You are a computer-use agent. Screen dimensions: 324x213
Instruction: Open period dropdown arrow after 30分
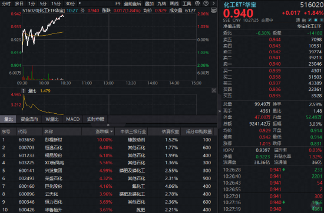pyautogui.click(x=80, y=4)
